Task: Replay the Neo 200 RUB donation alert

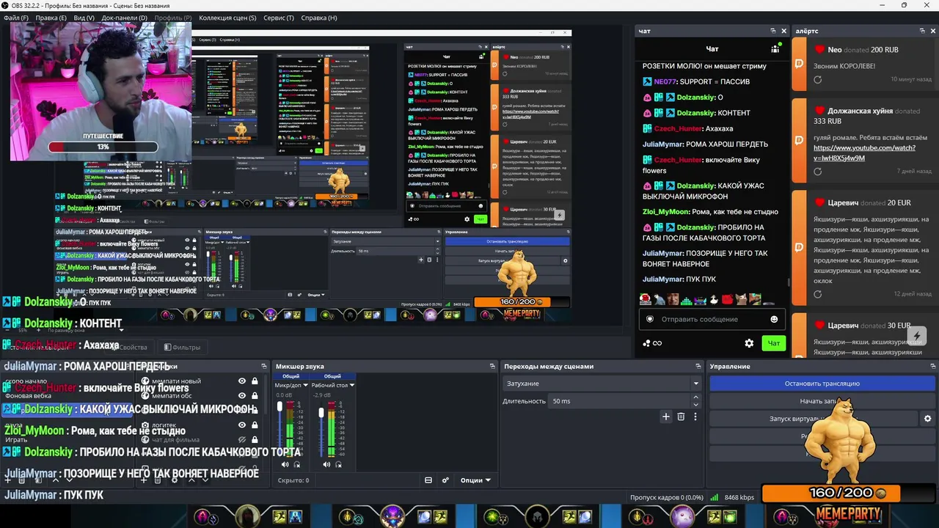Action: (x=818, y=79)
